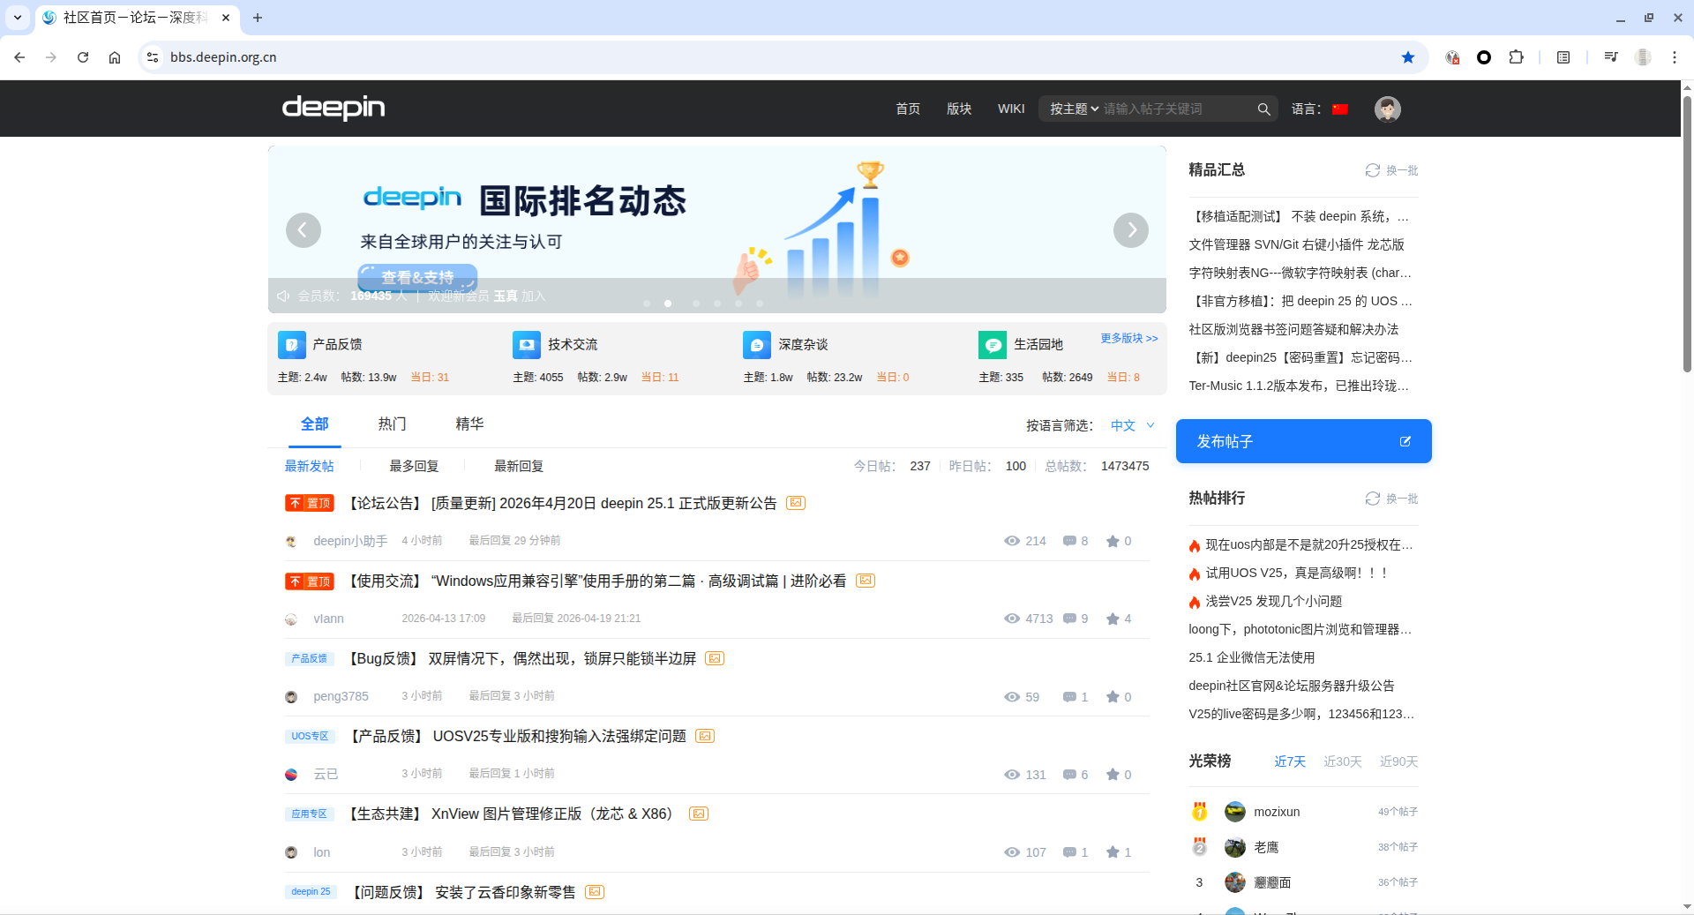1694x915 pixels.
Task: Click the language flag icon
Action: (1340, 109)
